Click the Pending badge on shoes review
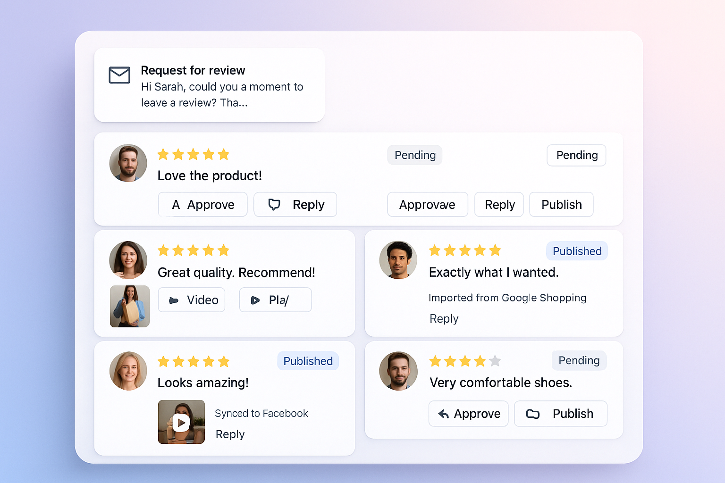This screenshot has width=725, height=483. [579, 361]
